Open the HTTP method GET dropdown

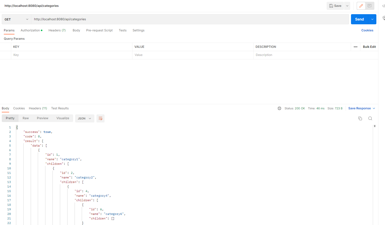click(16, 19)
